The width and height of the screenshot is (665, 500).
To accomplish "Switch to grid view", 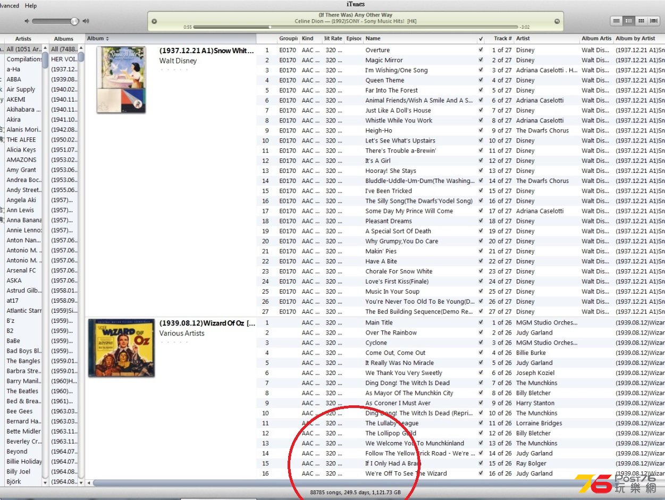I will (x=642, y=21).
